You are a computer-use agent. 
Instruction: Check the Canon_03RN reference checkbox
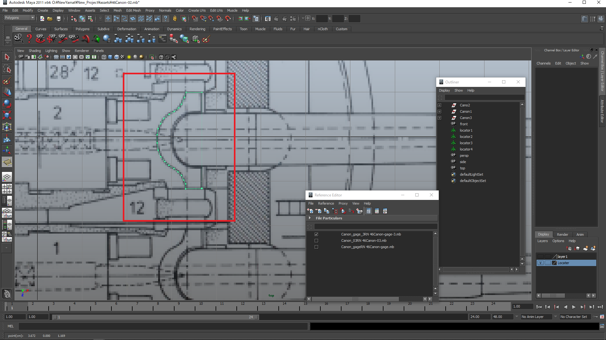coord(316,241)
